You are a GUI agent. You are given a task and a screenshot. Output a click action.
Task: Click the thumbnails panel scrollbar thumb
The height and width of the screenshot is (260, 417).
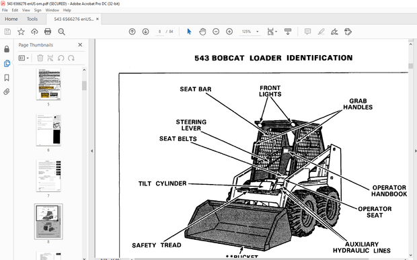[84, 85]
